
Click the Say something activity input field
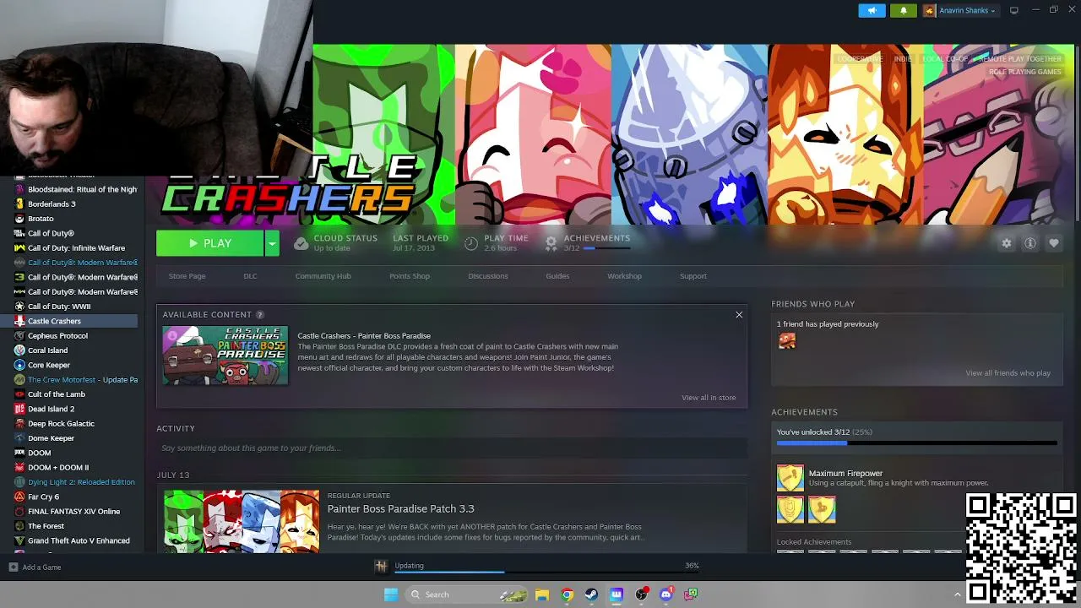click(x=452, y=448)
